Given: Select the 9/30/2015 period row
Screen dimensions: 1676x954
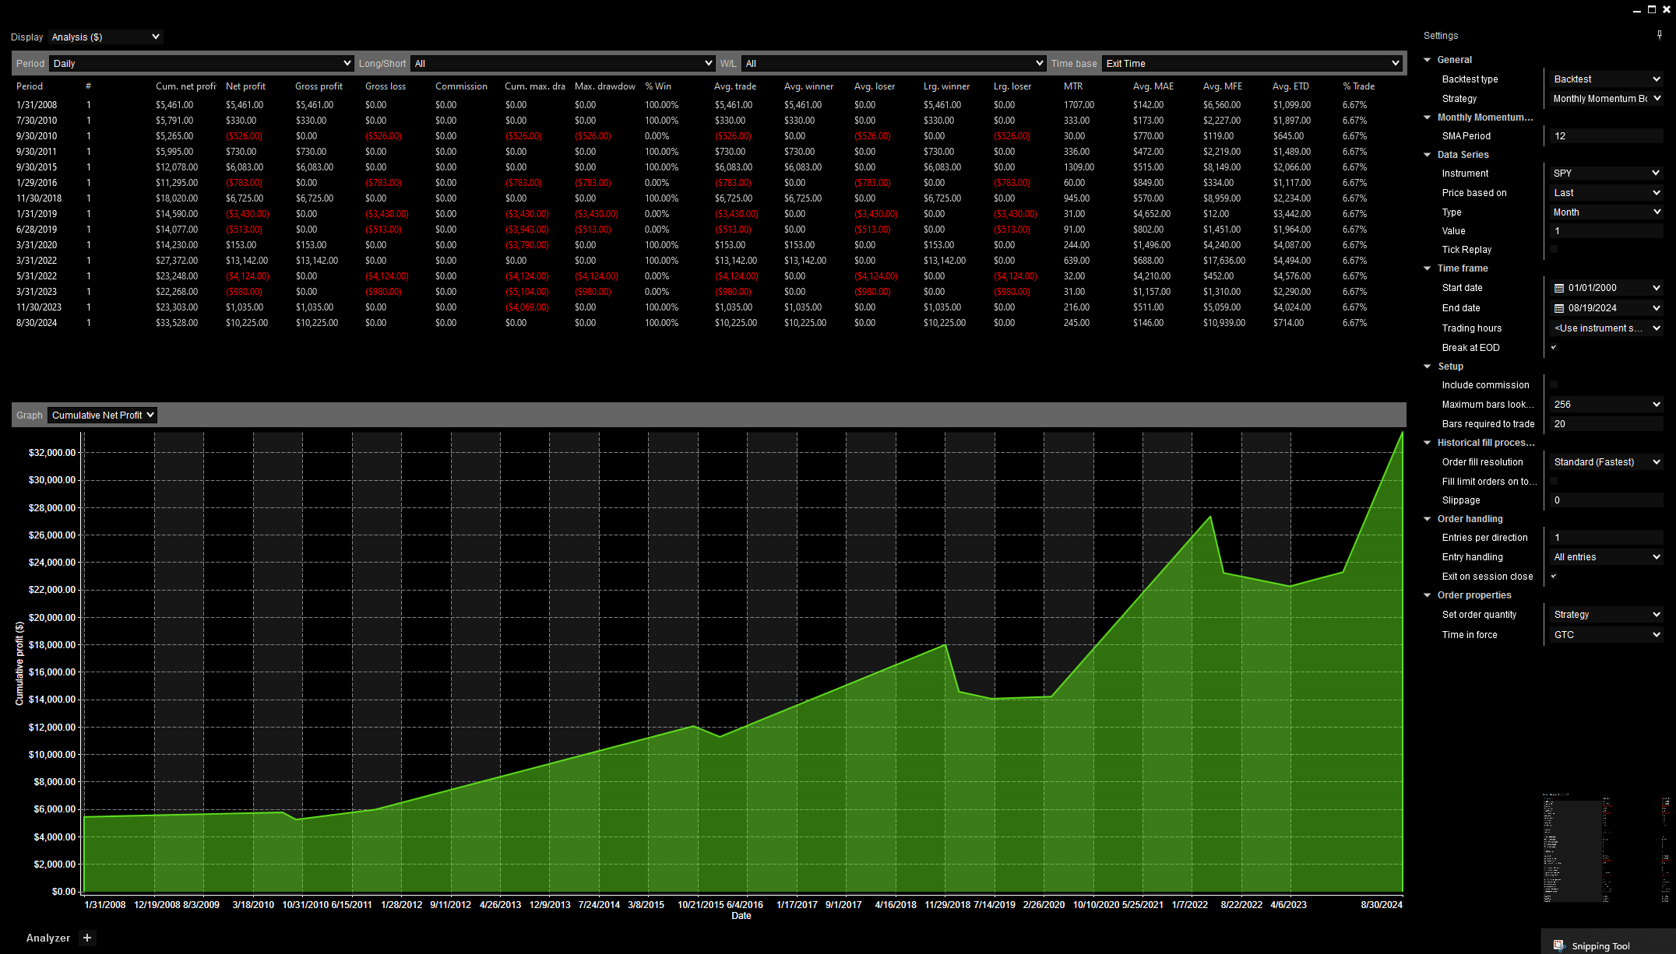Looking at the screenshot, I should (x=709, y=167).
